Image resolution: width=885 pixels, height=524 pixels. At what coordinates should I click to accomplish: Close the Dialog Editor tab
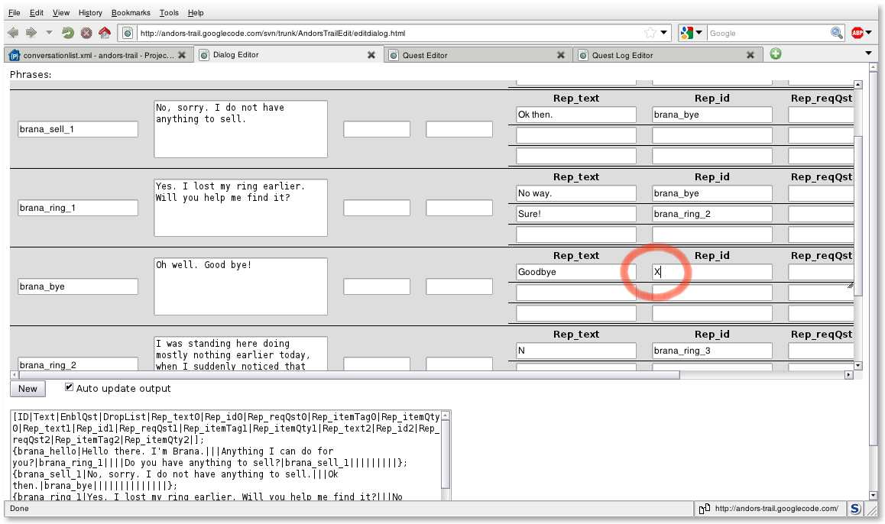coord(371,55)
